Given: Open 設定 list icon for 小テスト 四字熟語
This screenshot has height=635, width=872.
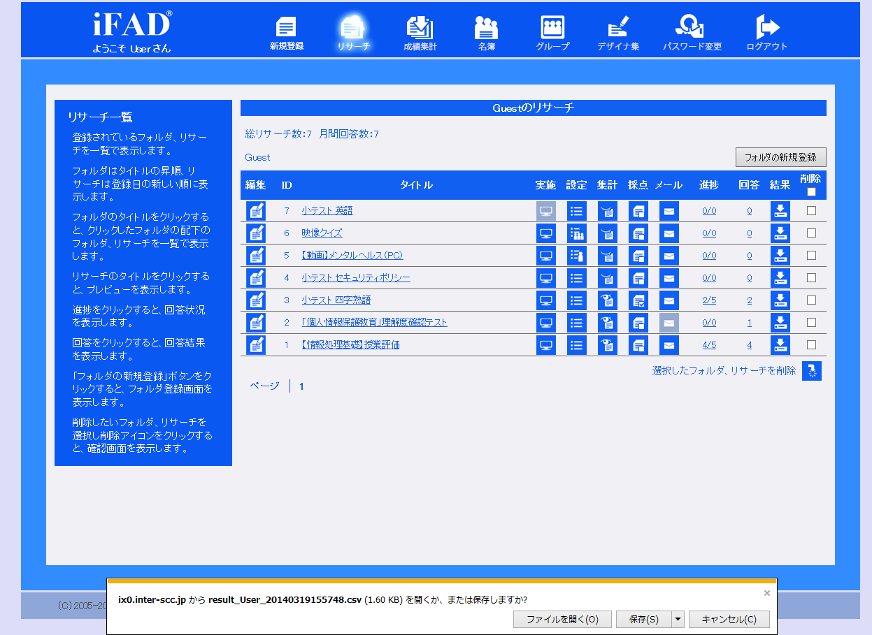Looking at the screenshot, I should [577, 300].
